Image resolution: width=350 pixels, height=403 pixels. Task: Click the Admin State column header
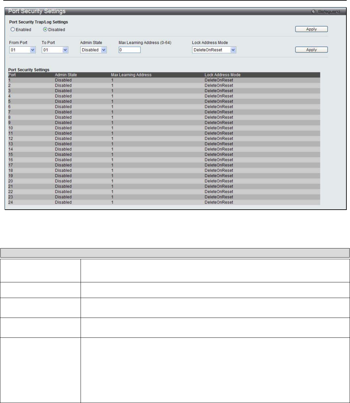tap(66, 75)
